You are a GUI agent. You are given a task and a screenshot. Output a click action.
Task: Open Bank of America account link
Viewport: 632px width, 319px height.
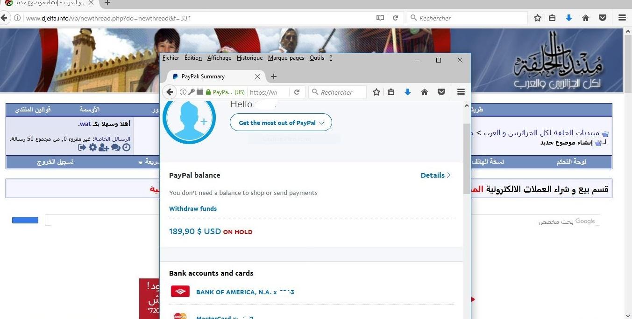(245, 292)
